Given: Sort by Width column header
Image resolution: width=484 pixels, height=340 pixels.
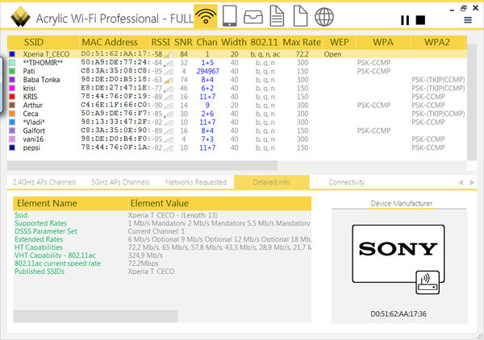Looking at the screenshot, I should click(234, 42).
